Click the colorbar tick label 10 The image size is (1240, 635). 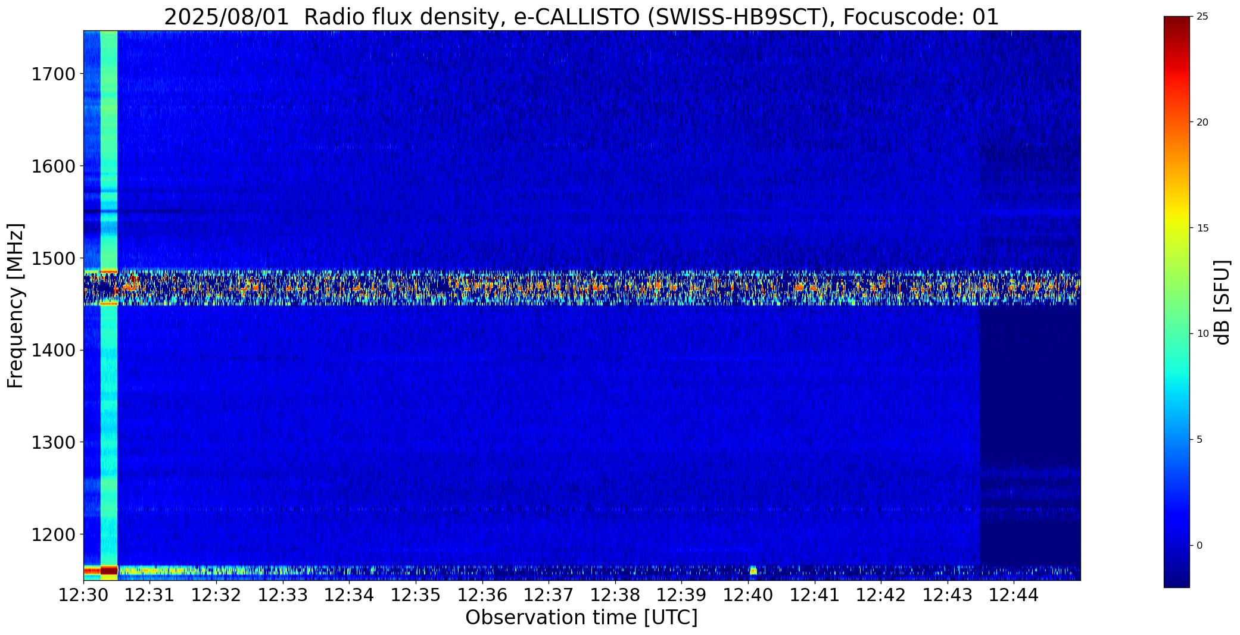coord(1202,334)
